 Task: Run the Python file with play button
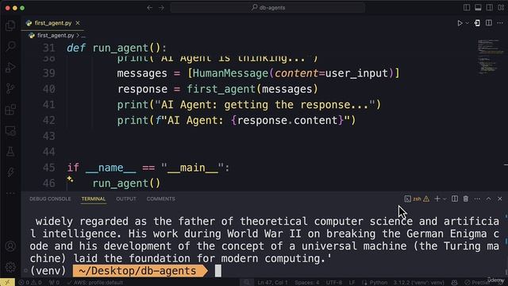[x=460, y=23]
